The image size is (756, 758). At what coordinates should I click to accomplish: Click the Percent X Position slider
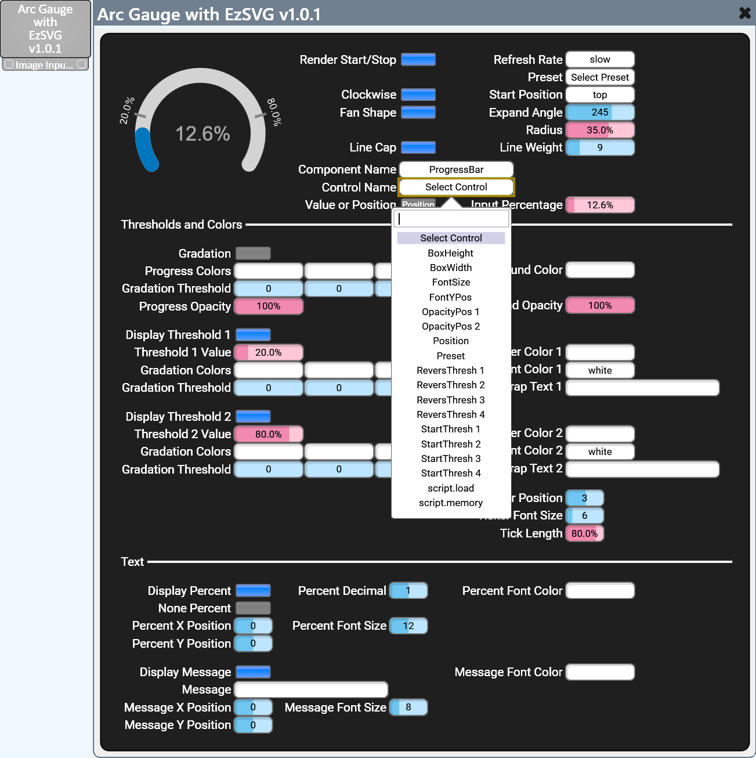point(253,626)
